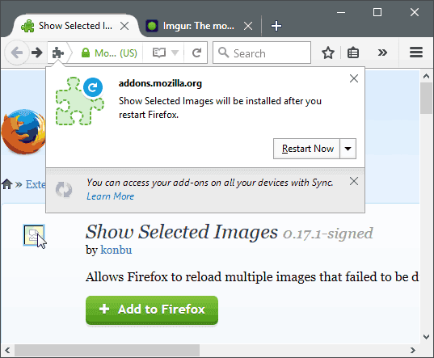Close the Firefox window
This screenshot has height=358, width=434.
click(x=415, y=12)
